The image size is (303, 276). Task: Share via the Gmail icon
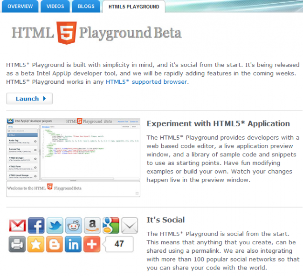pos(17,225)
